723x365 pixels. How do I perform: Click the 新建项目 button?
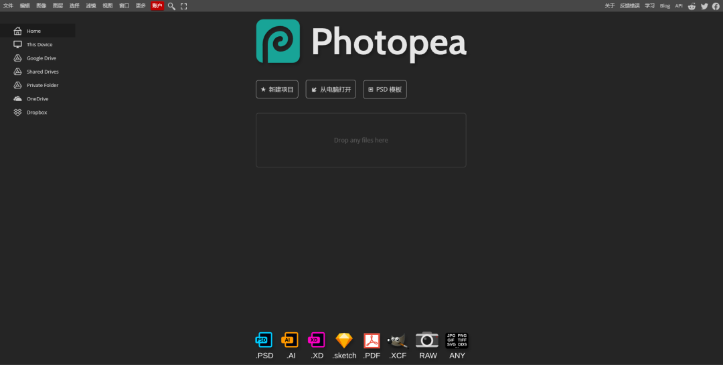(277, 89)
